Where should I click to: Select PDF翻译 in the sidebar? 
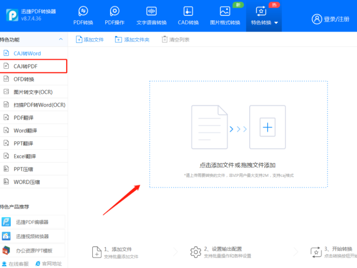point(34,118)
